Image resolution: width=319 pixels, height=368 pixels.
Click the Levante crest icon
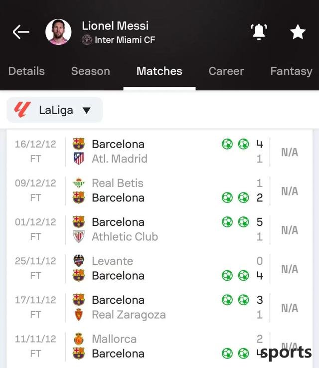(x=79, y=261)
